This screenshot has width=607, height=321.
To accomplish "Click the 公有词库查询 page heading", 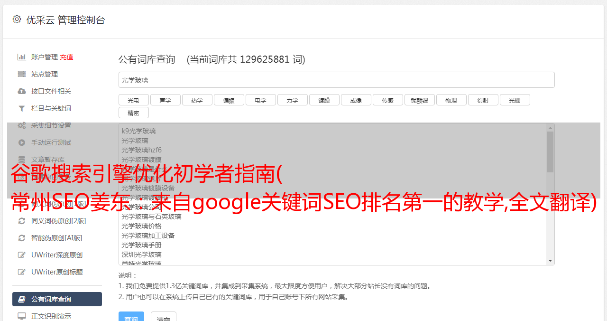I will click(147, 59).
